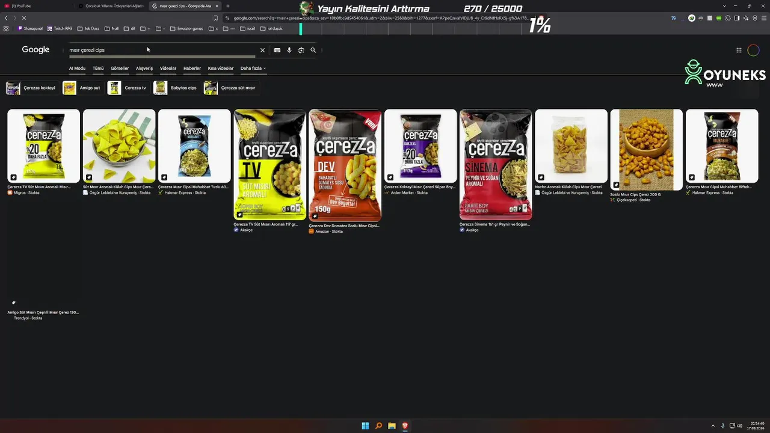770x433 pixels.
Task: Open the on-screen keyboard input tool
Action: (x=277, y=50)
